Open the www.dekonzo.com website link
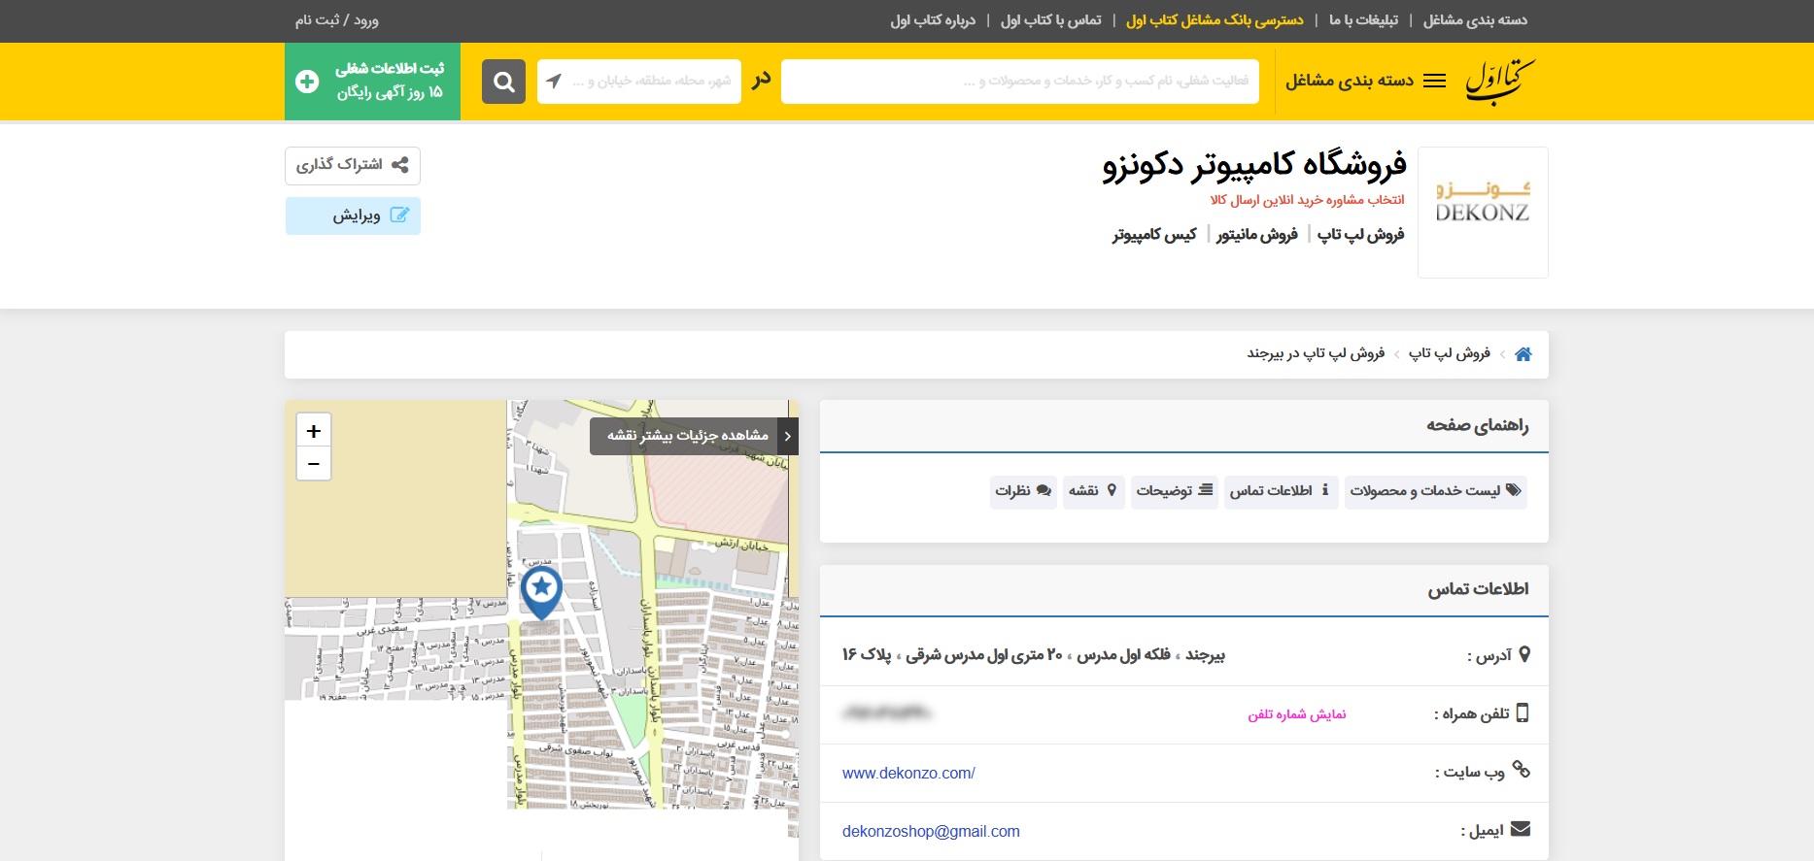Screen dimensions: 1814x861 tap(908, 774)
